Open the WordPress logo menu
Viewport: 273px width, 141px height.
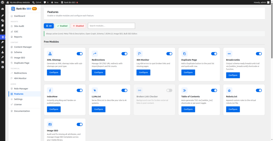(x=2, y=2)
